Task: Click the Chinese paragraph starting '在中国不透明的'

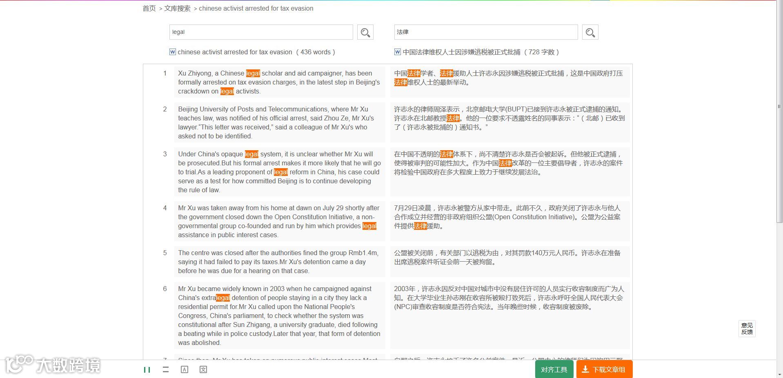Action: pyautogui.click(x=509, y=172)
